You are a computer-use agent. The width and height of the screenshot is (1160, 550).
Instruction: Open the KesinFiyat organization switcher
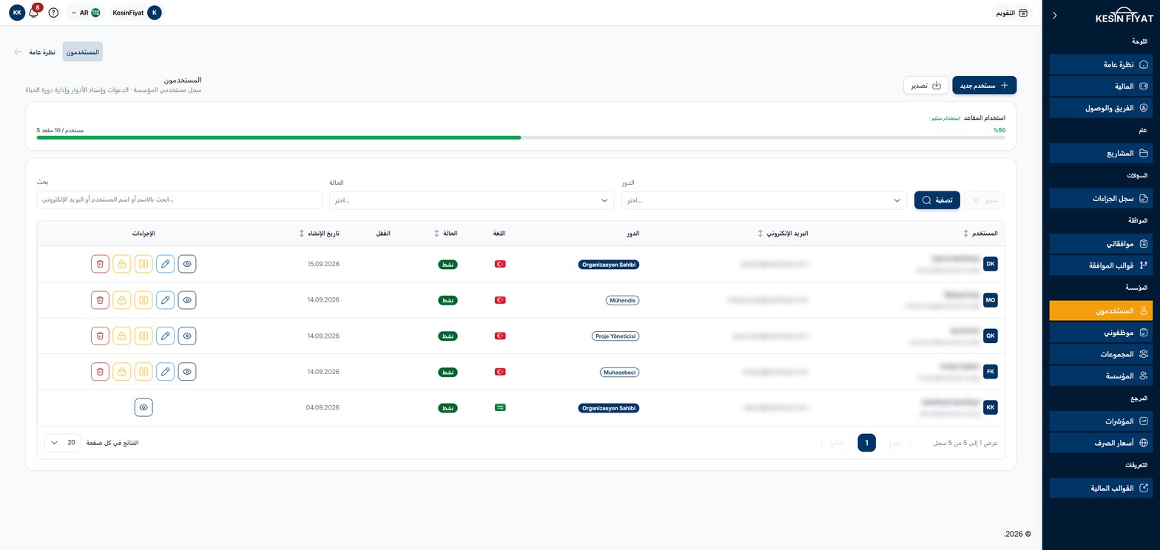coord(135,13)
